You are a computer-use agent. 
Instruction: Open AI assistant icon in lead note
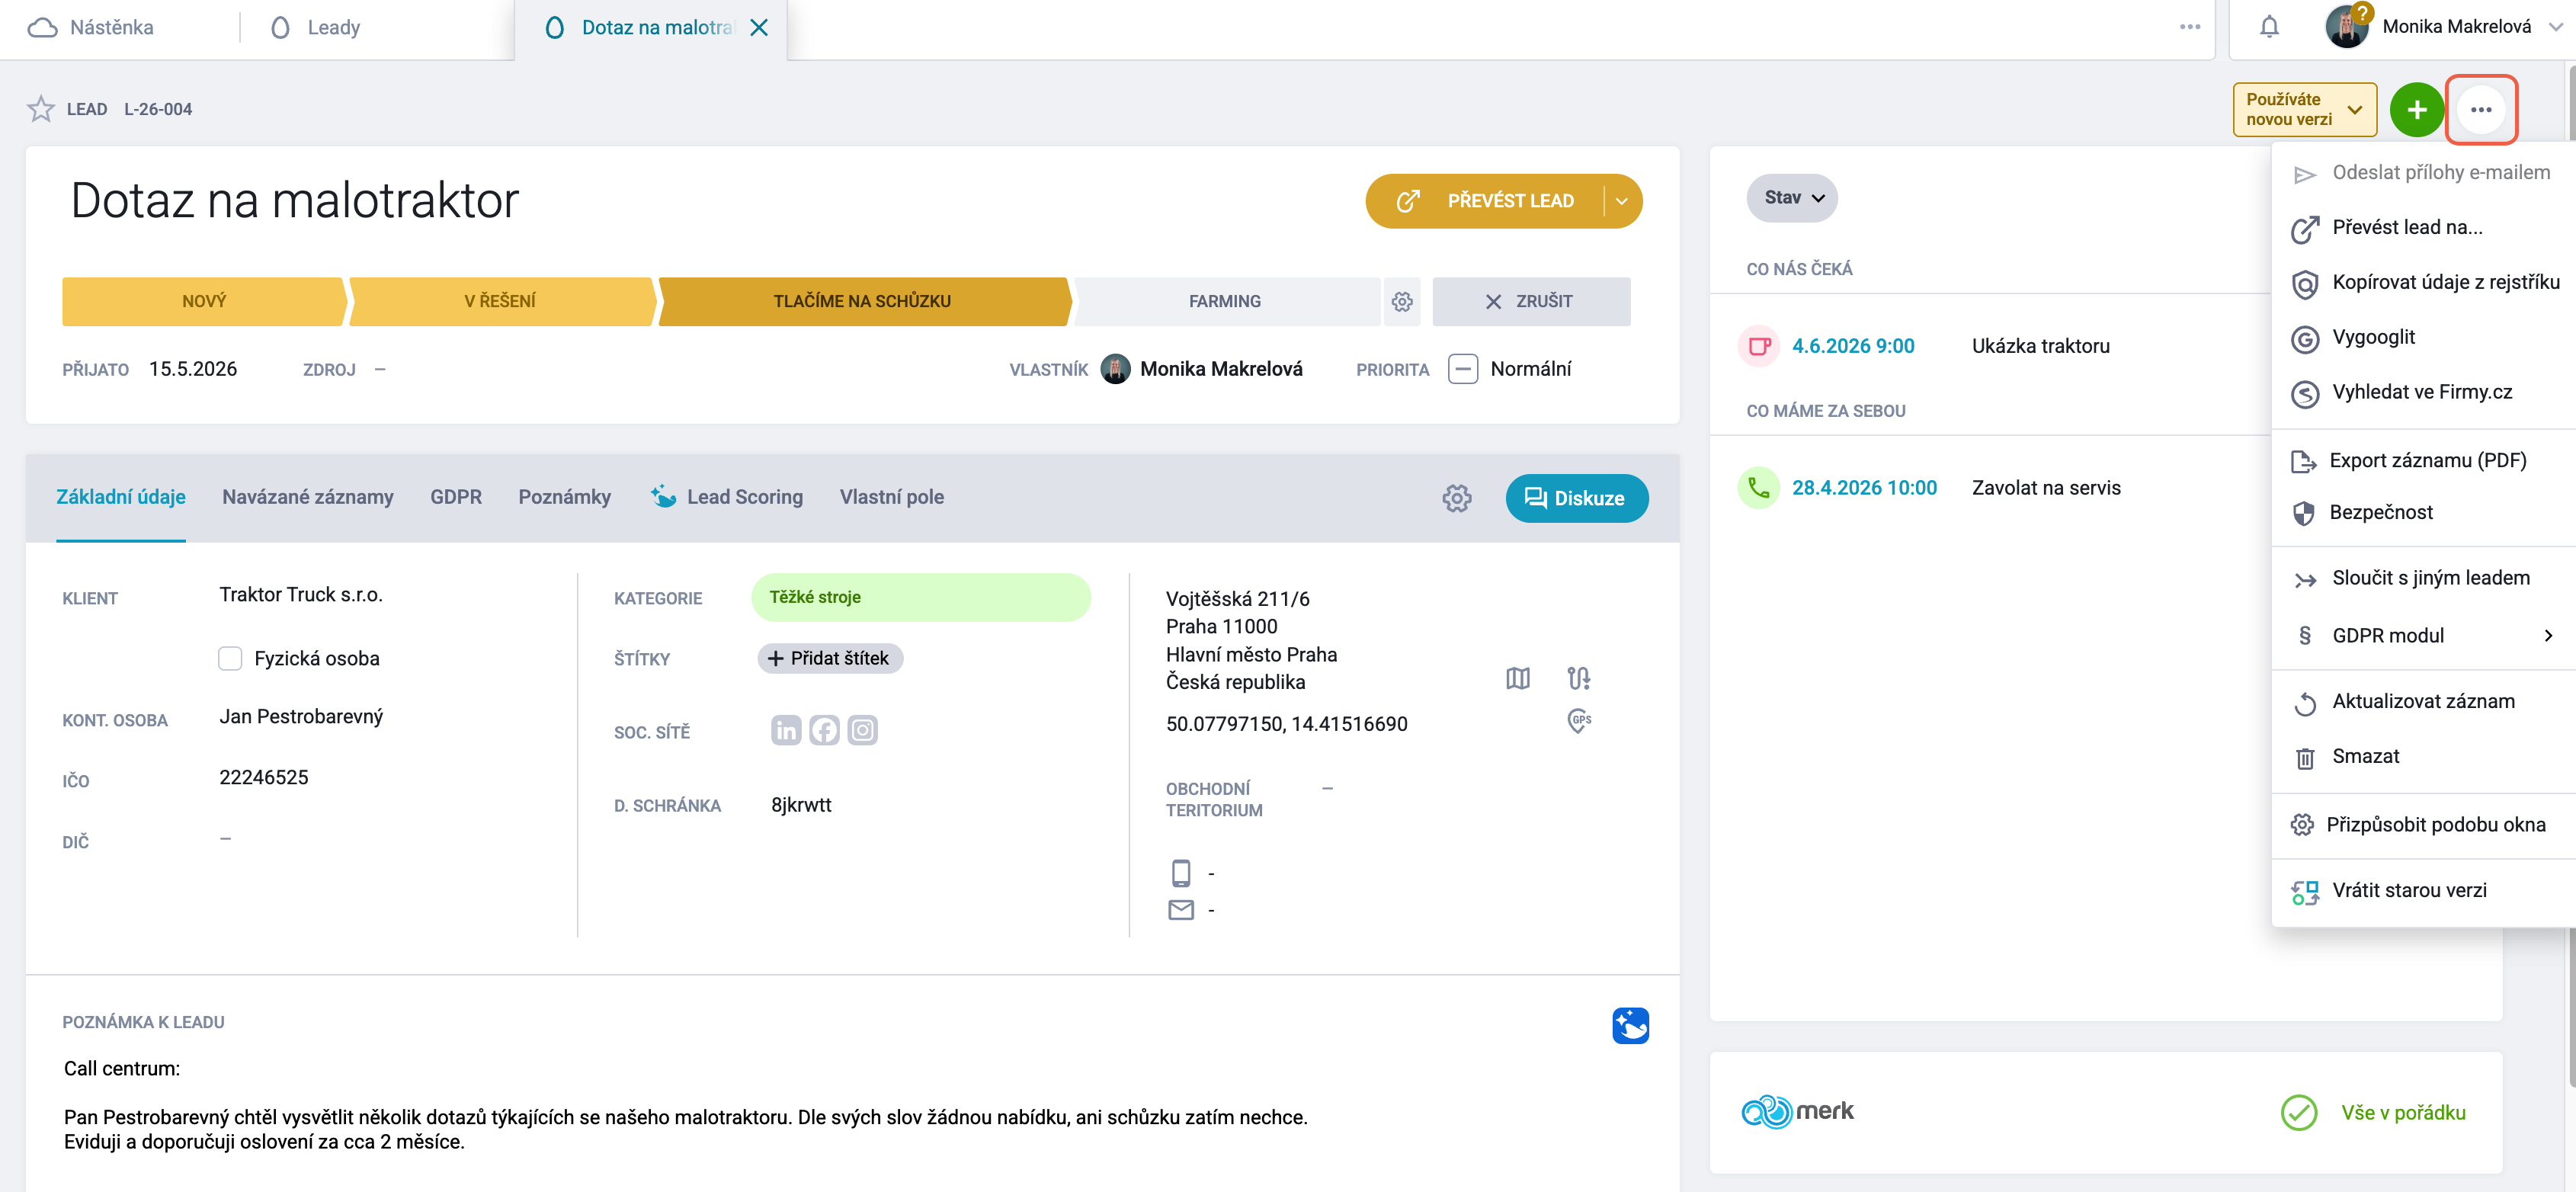click(1630, 1025)
